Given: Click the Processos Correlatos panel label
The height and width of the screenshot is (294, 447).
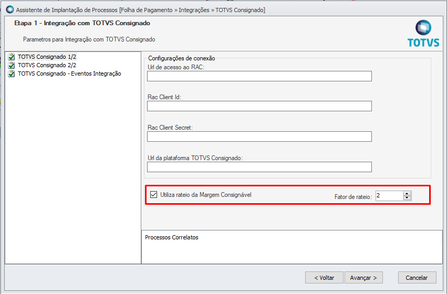Looking at the screenshot, I should tap(172, 237).
